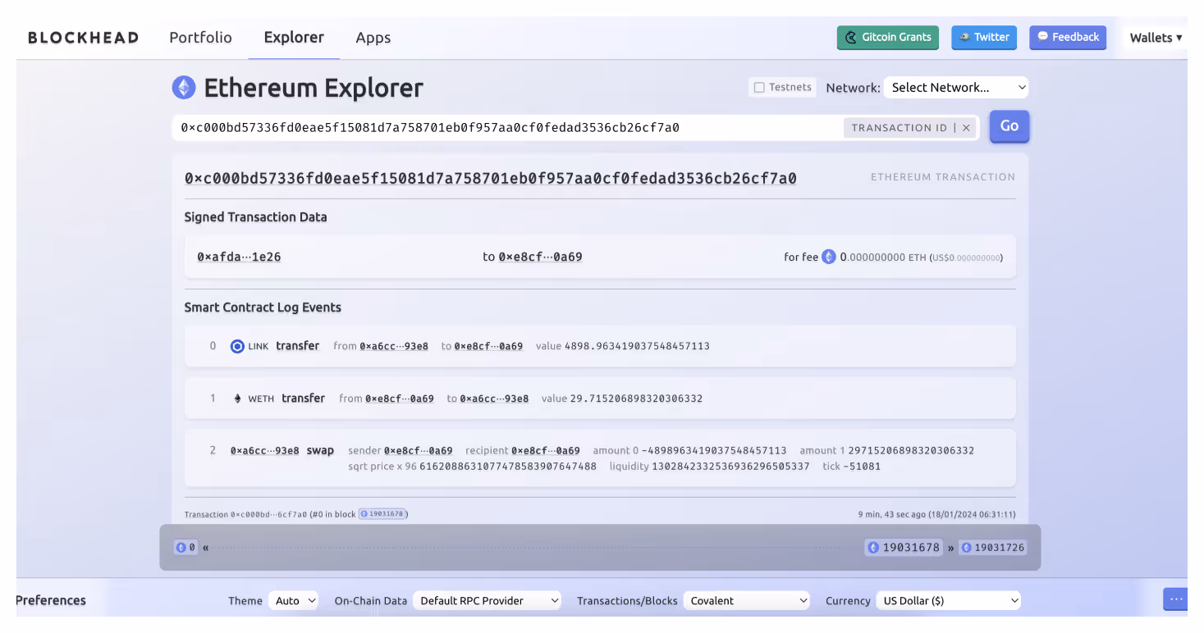Click the Ethereum icon next to the fee amount
Screen dimensions: 1204x633
(829, 257)
